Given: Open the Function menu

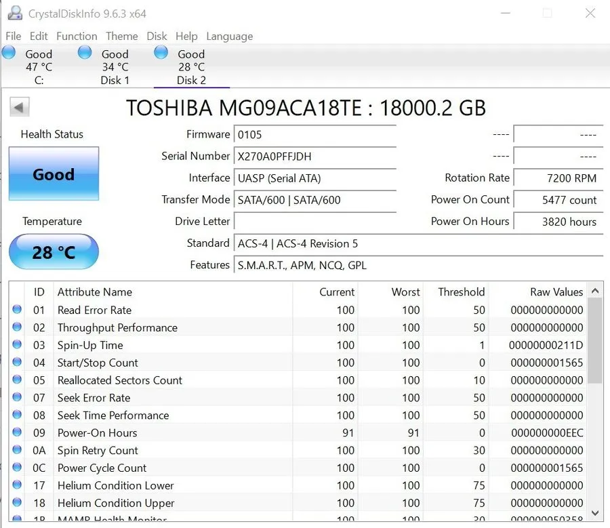Looking at the screenshot, I should 77,36.
